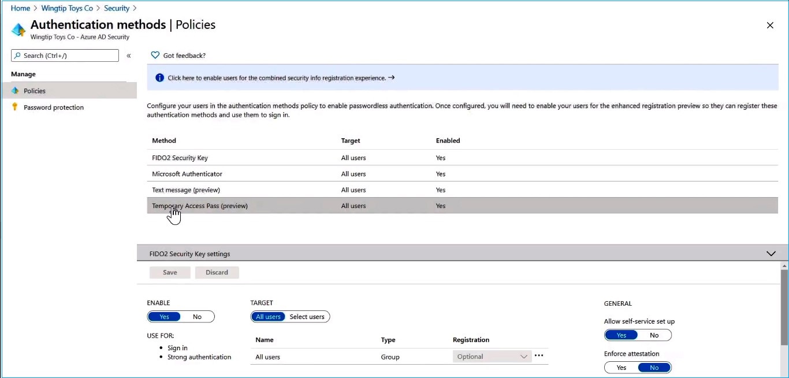
Task: Click the Save button
Action: [170, 272]
